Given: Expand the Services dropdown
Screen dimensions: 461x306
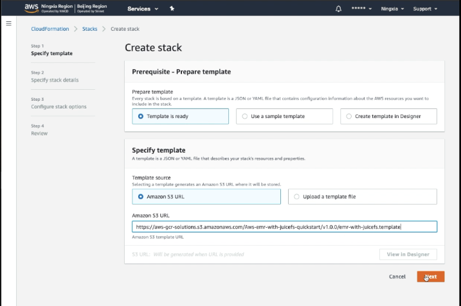Looking at the screenshot, I should coord(143,9).
